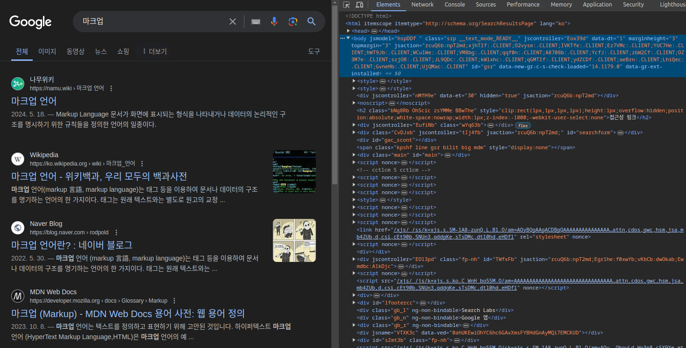Expand the gb_r div node
Image resolution: width=686 pixels, height=348 pixels.
pos(354,325)
